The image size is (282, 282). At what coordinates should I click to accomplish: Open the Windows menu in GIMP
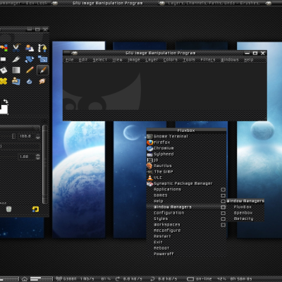(x=230, y=60)
